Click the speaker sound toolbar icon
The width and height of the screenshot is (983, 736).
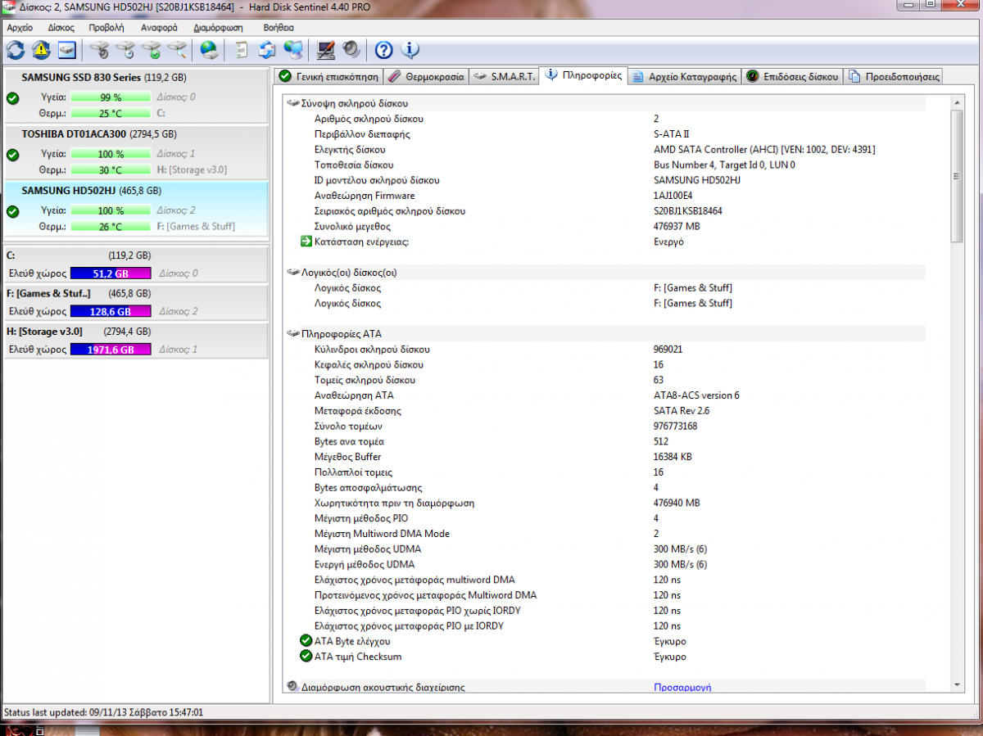[x=351, y=50]
